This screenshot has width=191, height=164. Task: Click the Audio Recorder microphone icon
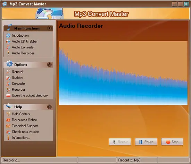tap(8, 53)
